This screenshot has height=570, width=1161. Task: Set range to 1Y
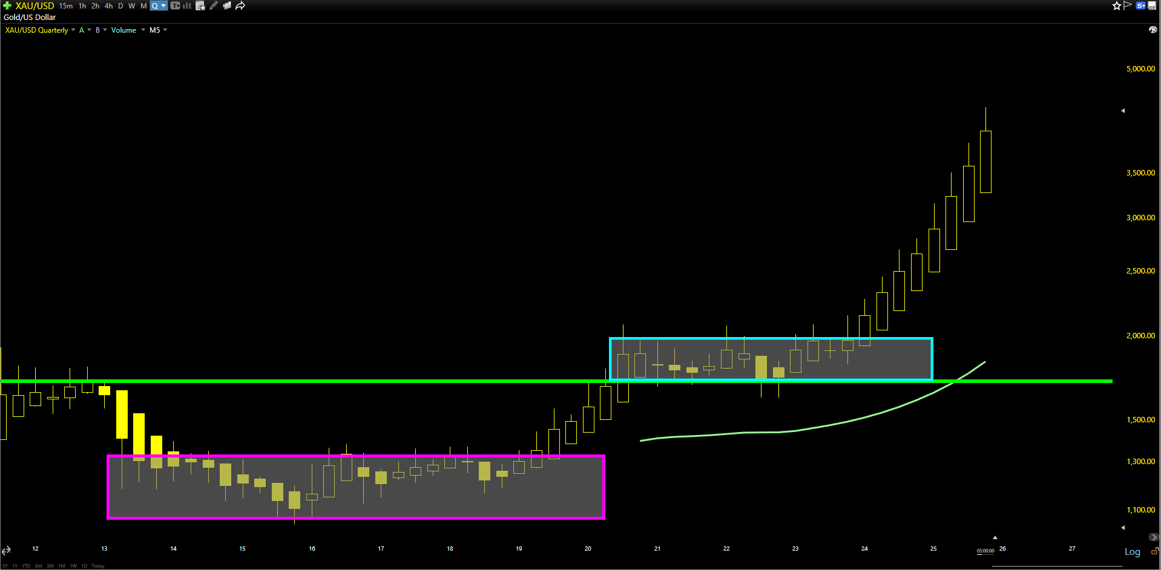15,566
